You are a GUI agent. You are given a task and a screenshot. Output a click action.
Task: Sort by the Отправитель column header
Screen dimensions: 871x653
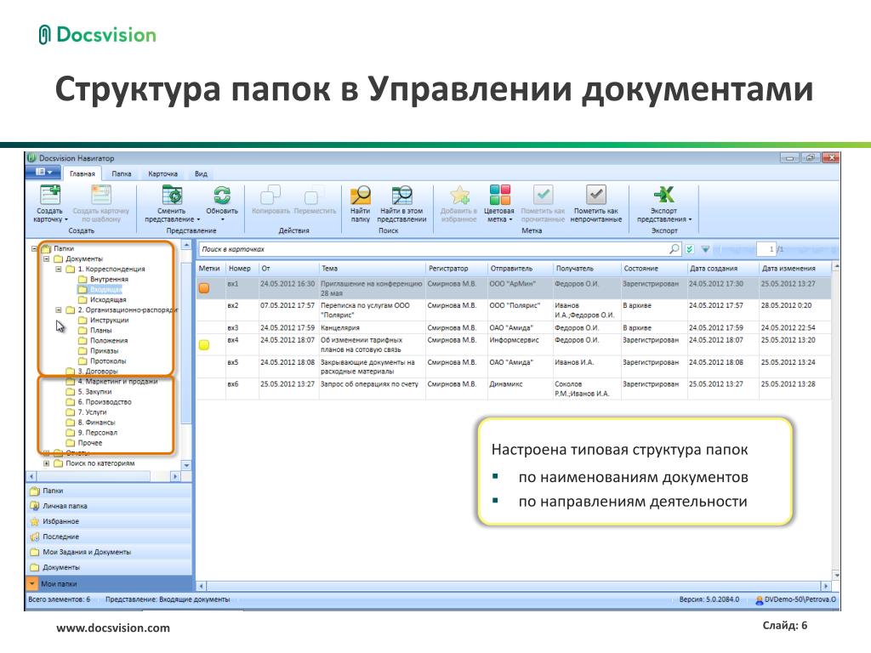520,268
